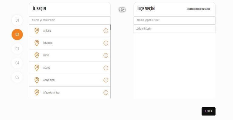Select the İzmir radio button

[x=106, y=55]
